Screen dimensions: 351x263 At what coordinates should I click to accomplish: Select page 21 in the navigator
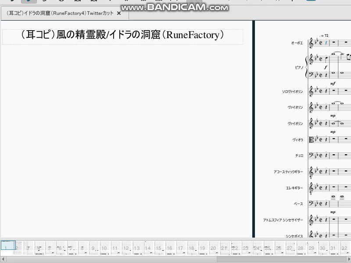[224, 248]
